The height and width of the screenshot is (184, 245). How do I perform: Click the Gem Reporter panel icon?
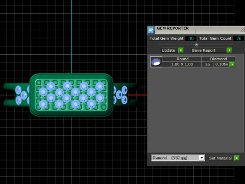click(151, 30)
